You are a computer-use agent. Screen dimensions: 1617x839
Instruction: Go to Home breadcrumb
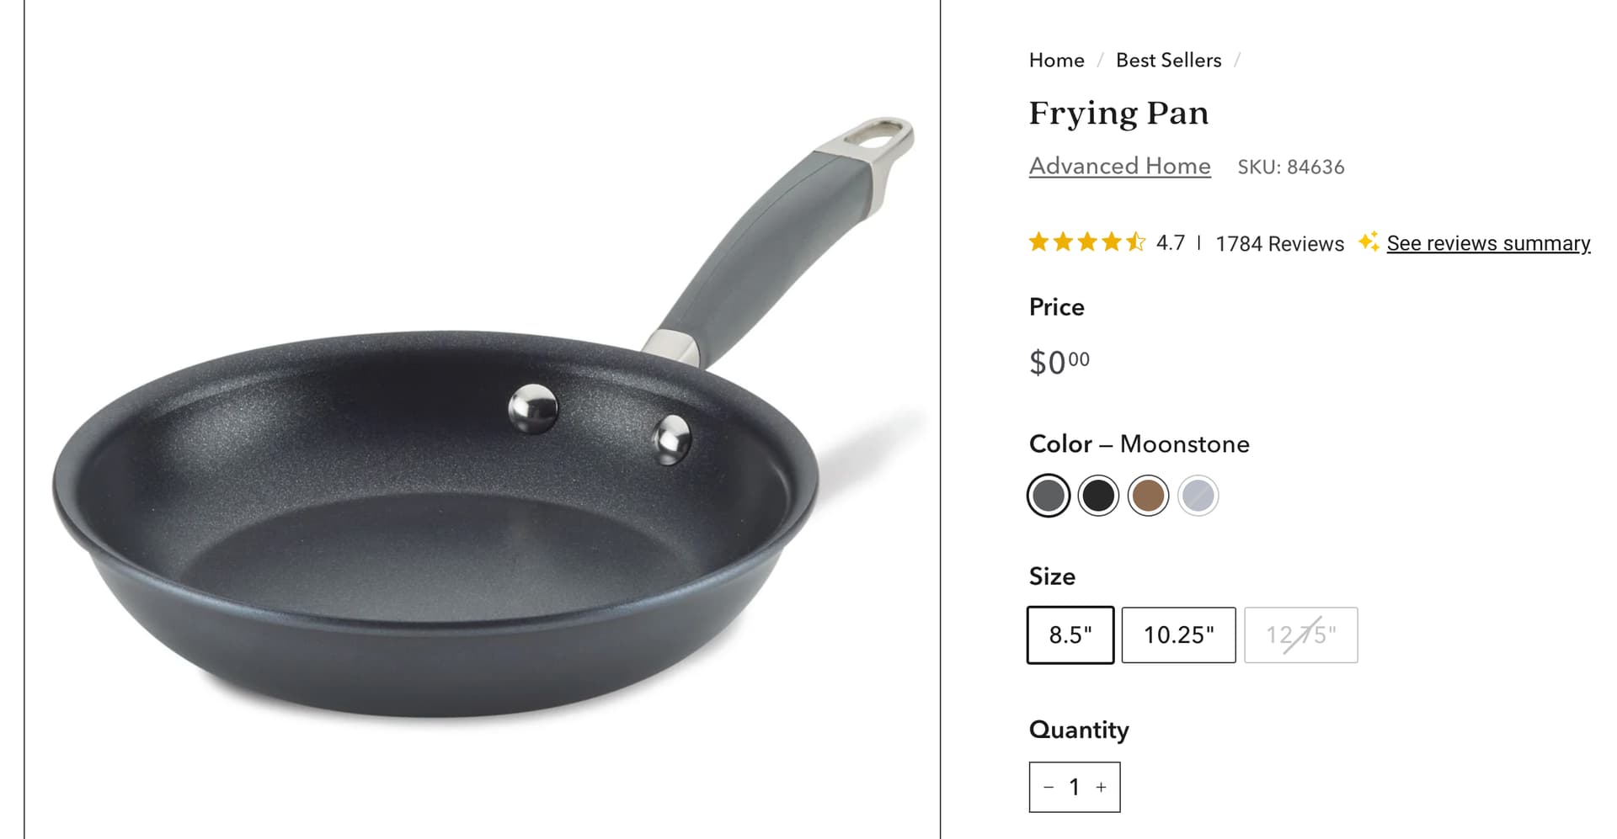(x=1056, y=60)
